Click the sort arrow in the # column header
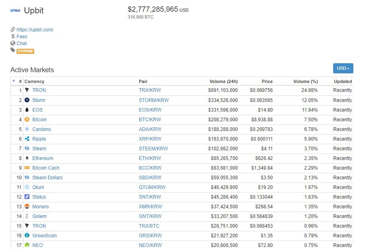The width and height of the screenshot is (365, 249). [x=14, y=81]
